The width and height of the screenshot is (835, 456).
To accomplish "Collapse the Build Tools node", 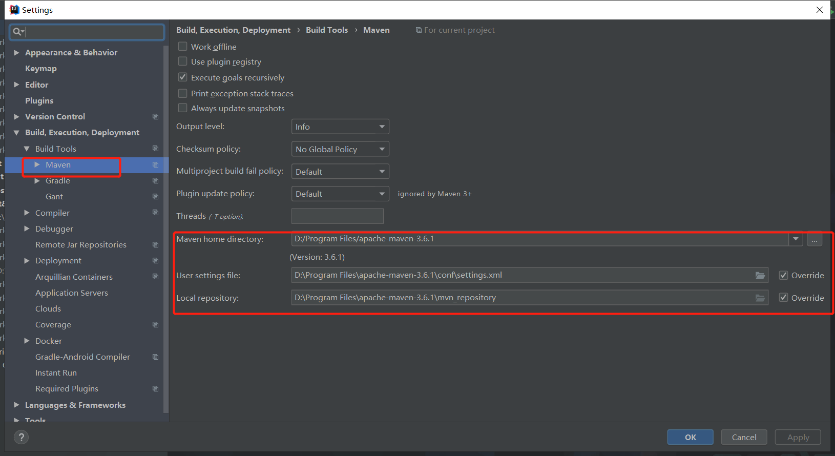I will [x=27, y=149].
